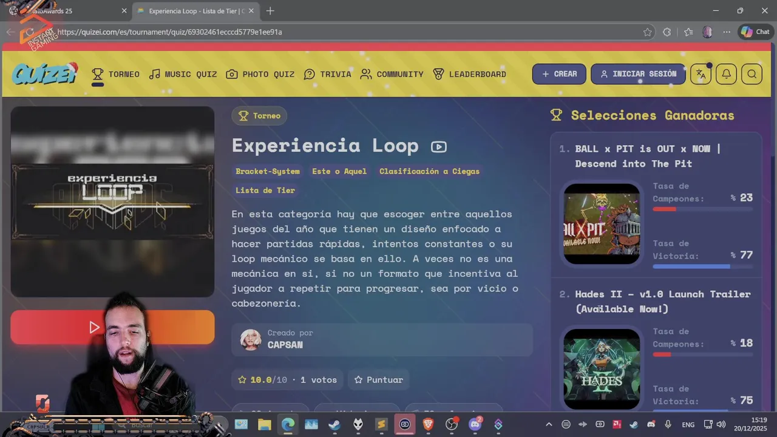Click the 10.0/10 rating star

(x=242, y=380)
